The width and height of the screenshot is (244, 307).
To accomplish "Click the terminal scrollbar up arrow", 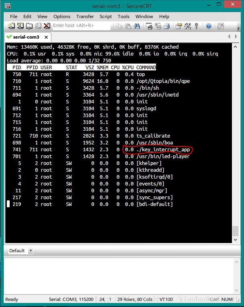I will (236, 47).
